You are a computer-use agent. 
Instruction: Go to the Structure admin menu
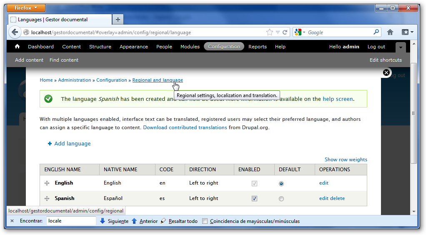[100, 47]
